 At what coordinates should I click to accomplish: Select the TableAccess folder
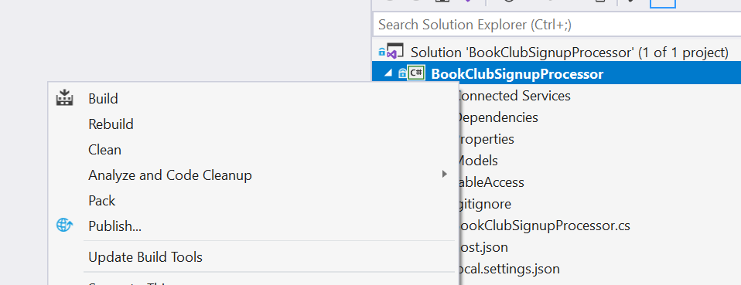click(491, 182)
